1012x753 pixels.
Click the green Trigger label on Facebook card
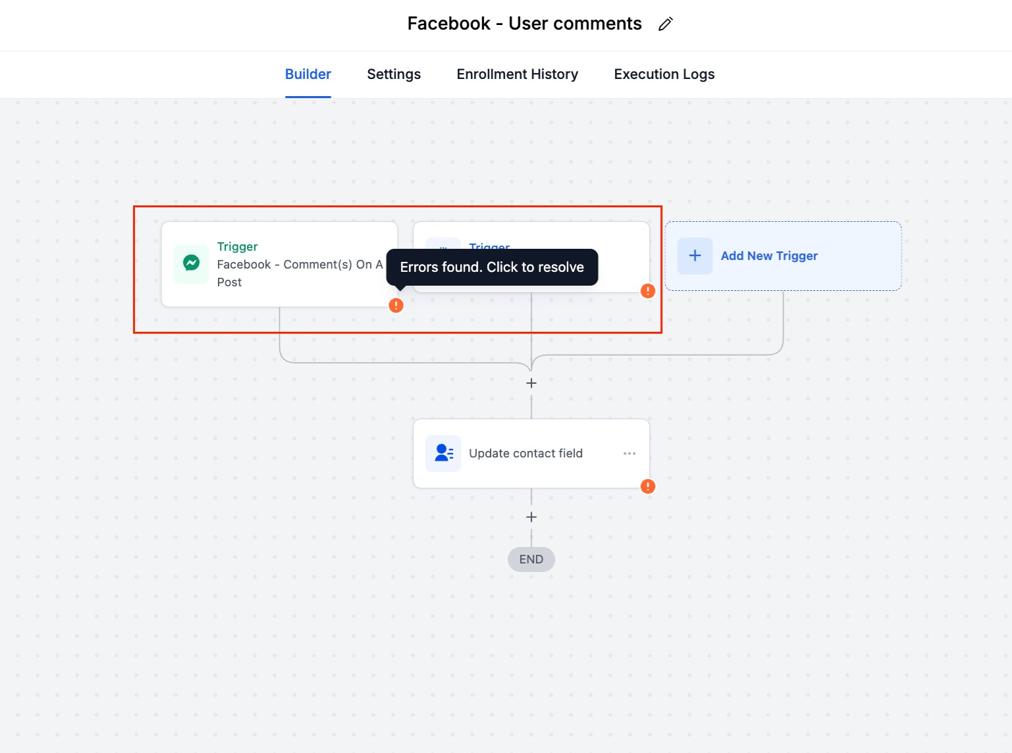point(238,247)
